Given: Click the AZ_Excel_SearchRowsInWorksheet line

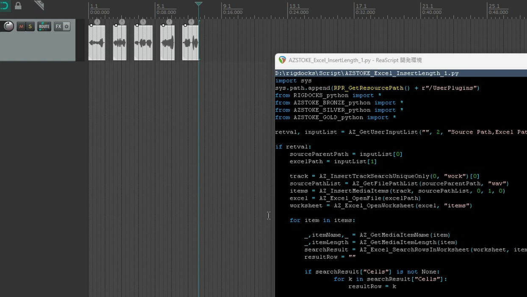Looking at the screenshot, I should [416, 249].
